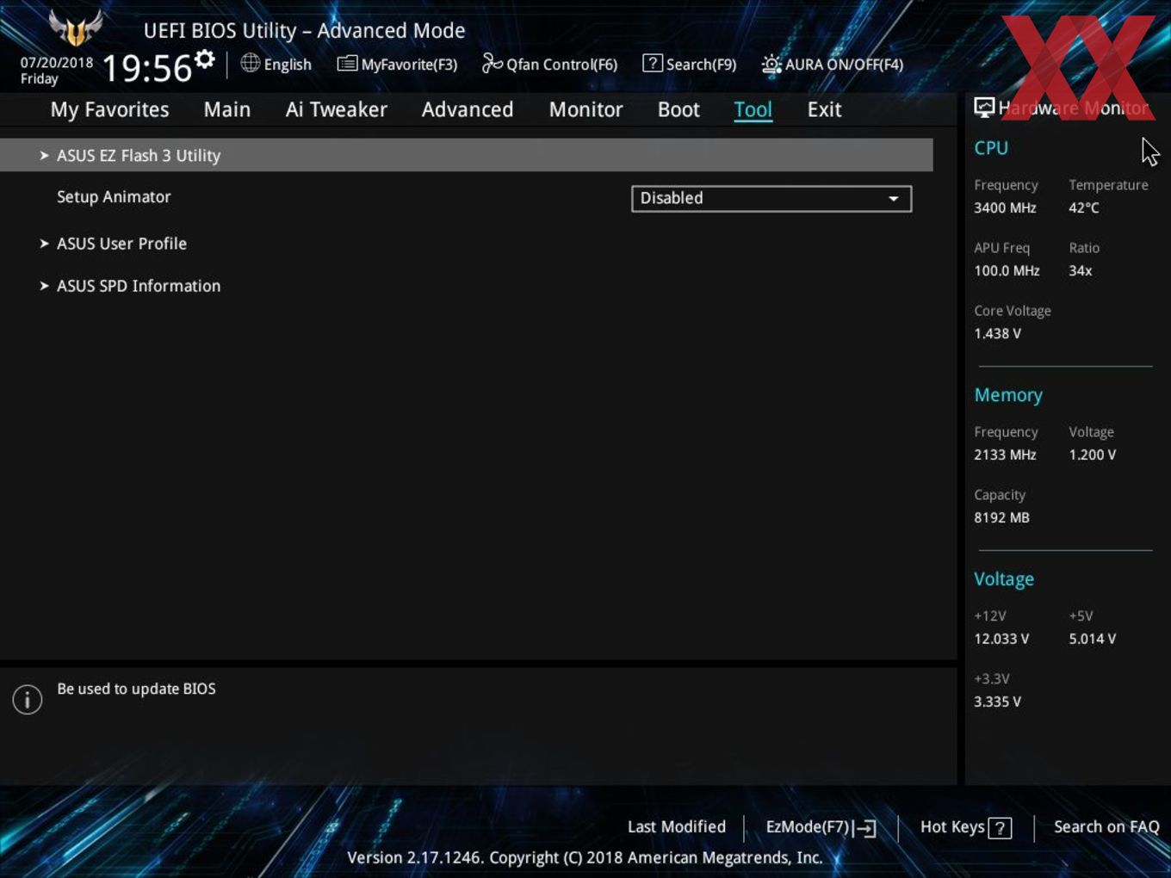Select the ASUS SPD Information entry
Viewport: 1171px width, 878px height.
(x=139, y=286)
